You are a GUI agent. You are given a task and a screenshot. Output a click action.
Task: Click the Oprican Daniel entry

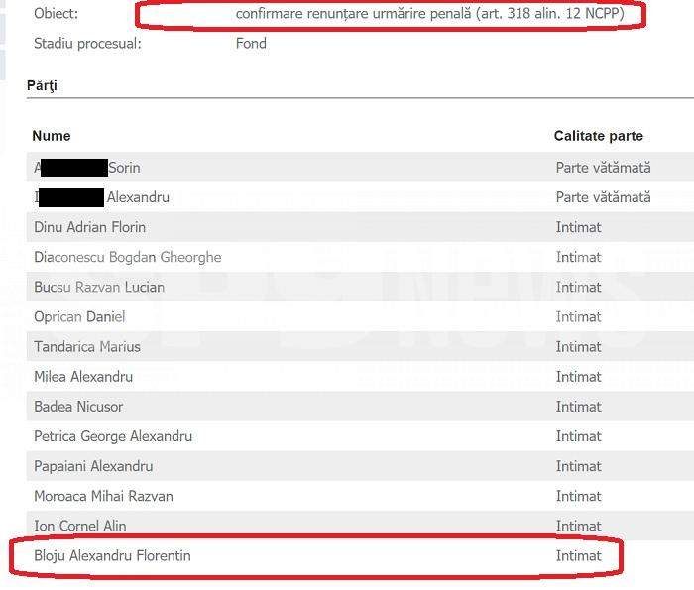point(79,316)
